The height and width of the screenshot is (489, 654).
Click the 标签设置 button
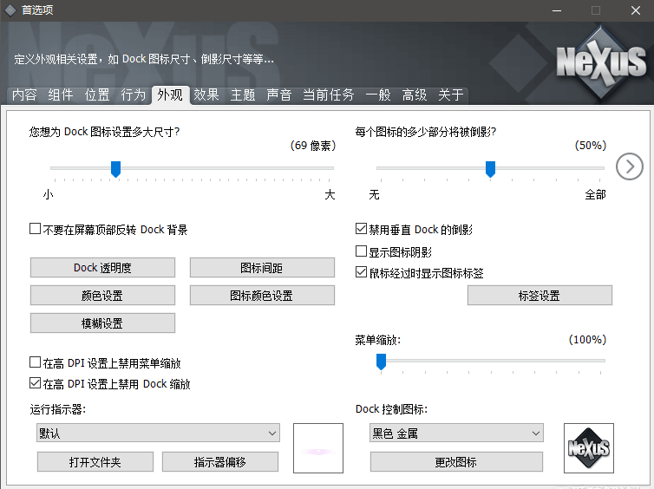click(x=540, y=296)
